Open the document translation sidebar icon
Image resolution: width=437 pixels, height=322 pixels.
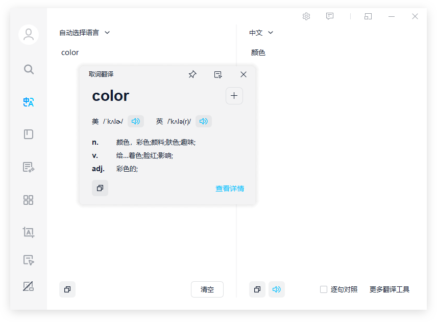[x=29, y=167]
